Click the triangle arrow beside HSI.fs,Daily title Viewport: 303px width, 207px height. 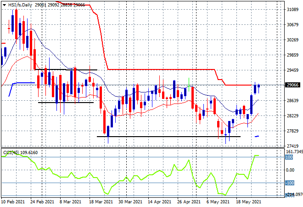coord(4,5)
